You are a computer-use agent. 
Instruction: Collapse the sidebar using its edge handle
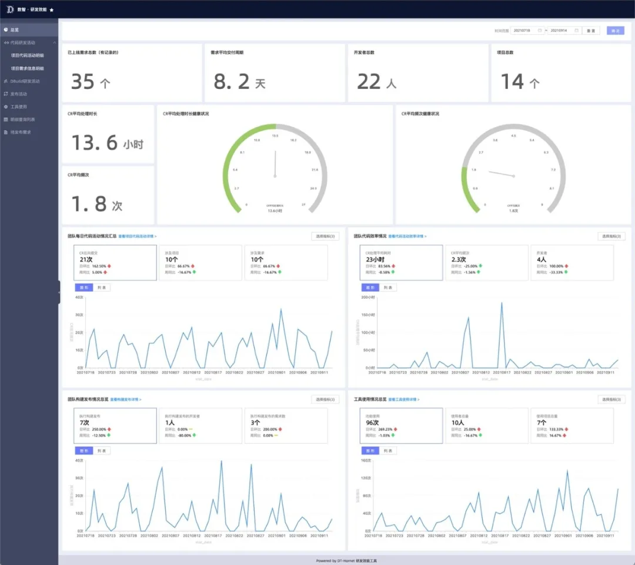click(x=59, y=292)
